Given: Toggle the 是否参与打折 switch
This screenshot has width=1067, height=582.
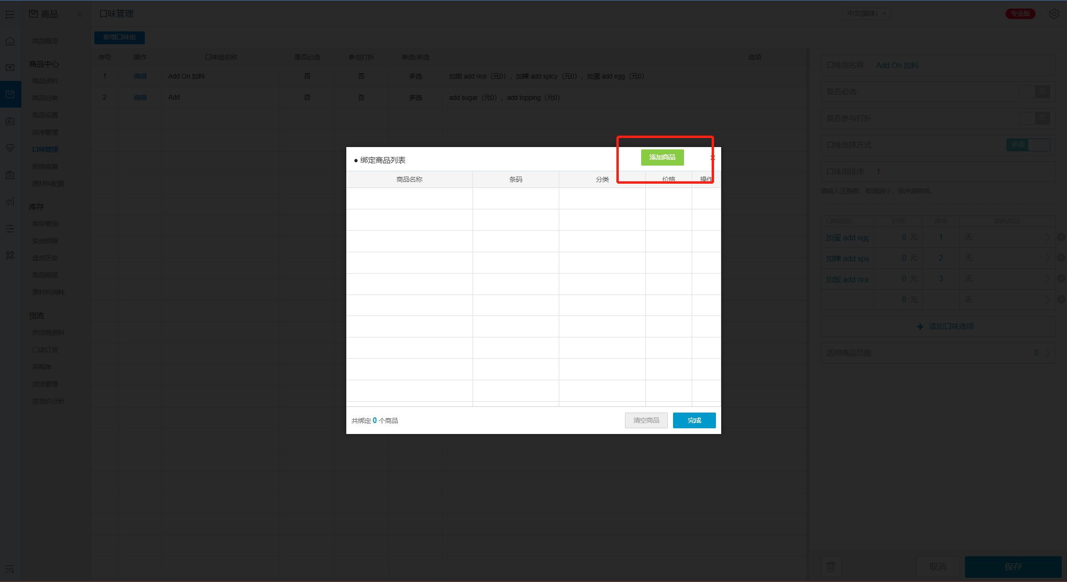Looking at the screenshot, I should [x=1034, y=118].
